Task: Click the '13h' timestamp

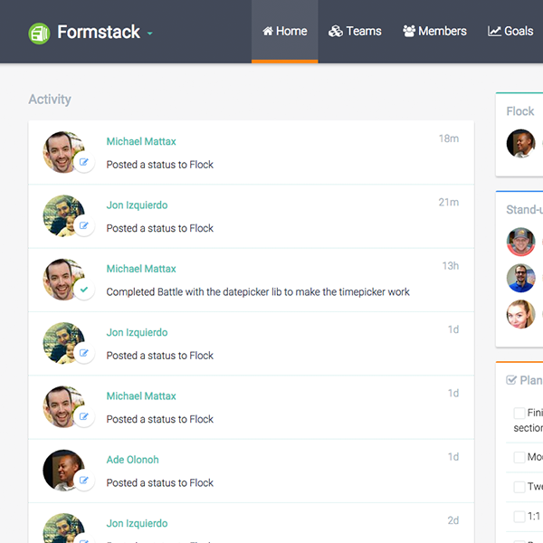Action: 451,266
